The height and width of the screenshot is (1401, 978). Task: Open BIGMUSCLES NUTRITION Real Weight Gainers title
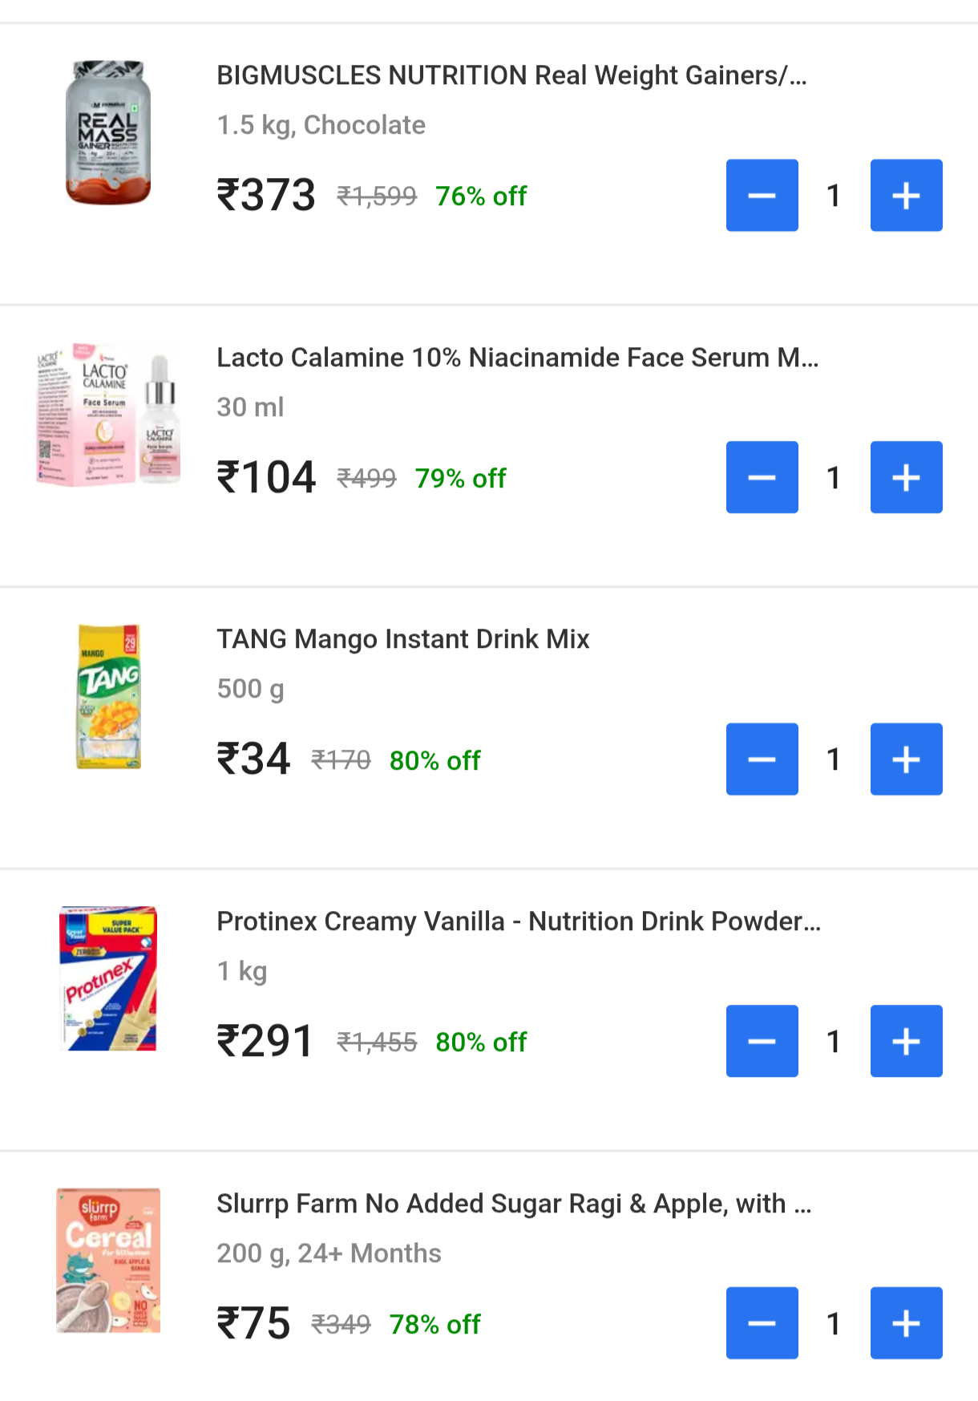(511, 75)
